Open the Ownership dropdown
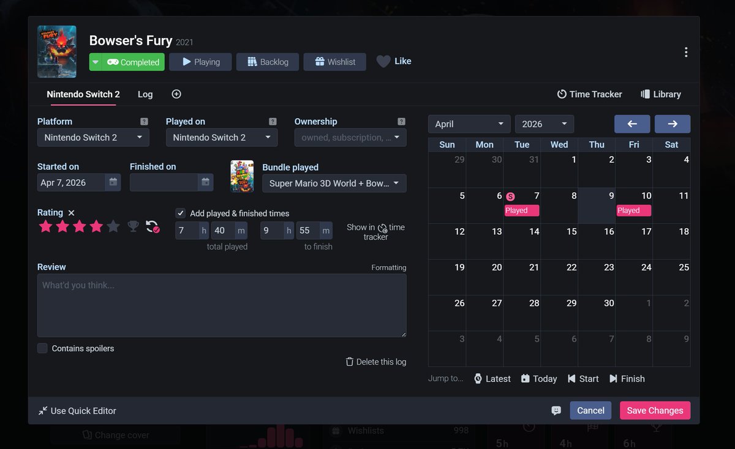The image size is (735, 449). click(x=350, y=138)
